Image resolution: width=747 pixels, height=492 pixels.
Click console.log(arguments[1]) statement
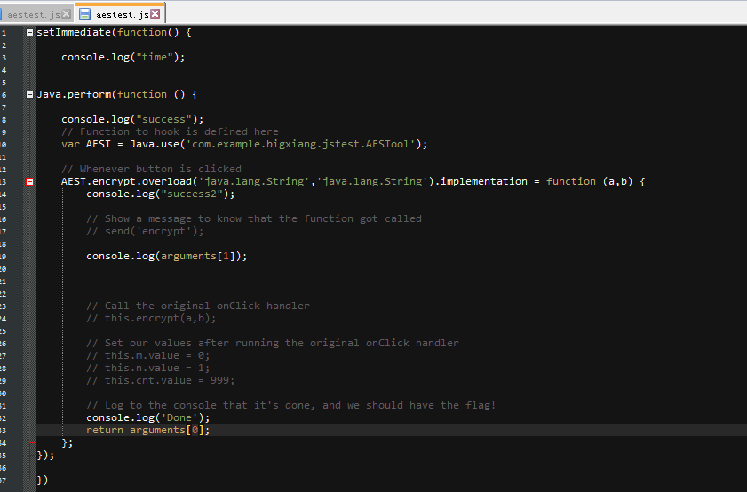[166, 256]
